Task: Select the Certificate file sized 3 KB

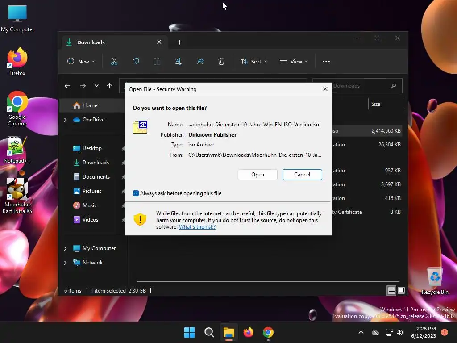Action: click(x=367, y=212)
